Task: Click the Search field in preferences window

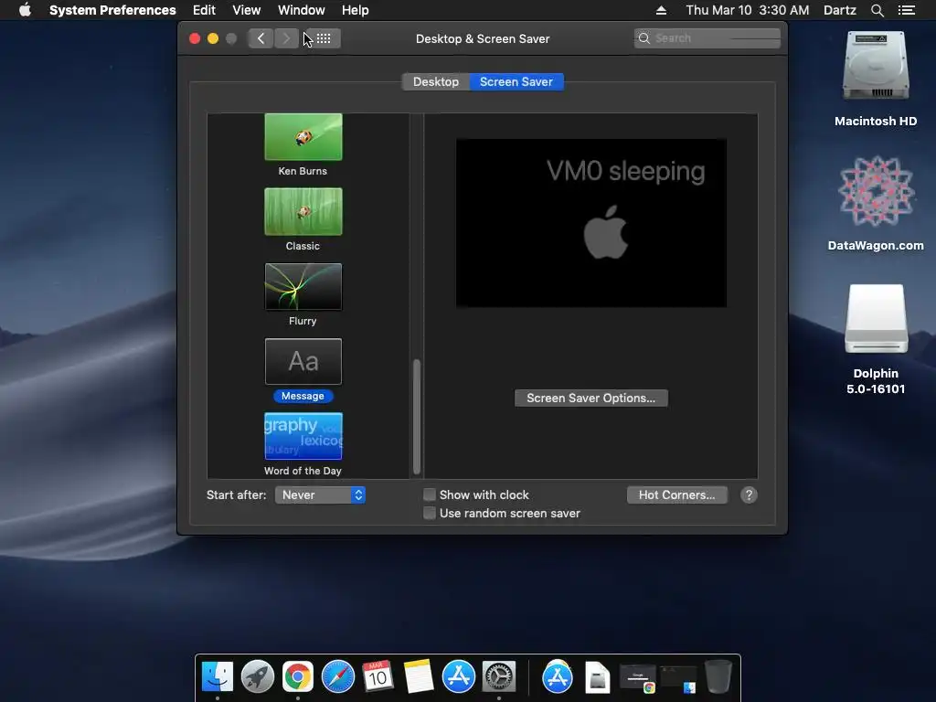Action: click(x=707, y=38)
